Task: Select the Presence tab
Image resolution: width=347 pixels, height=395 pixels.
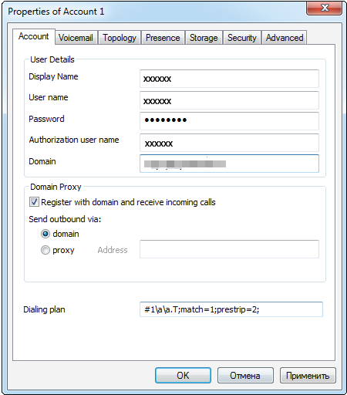Action: [x=163, y=38]
